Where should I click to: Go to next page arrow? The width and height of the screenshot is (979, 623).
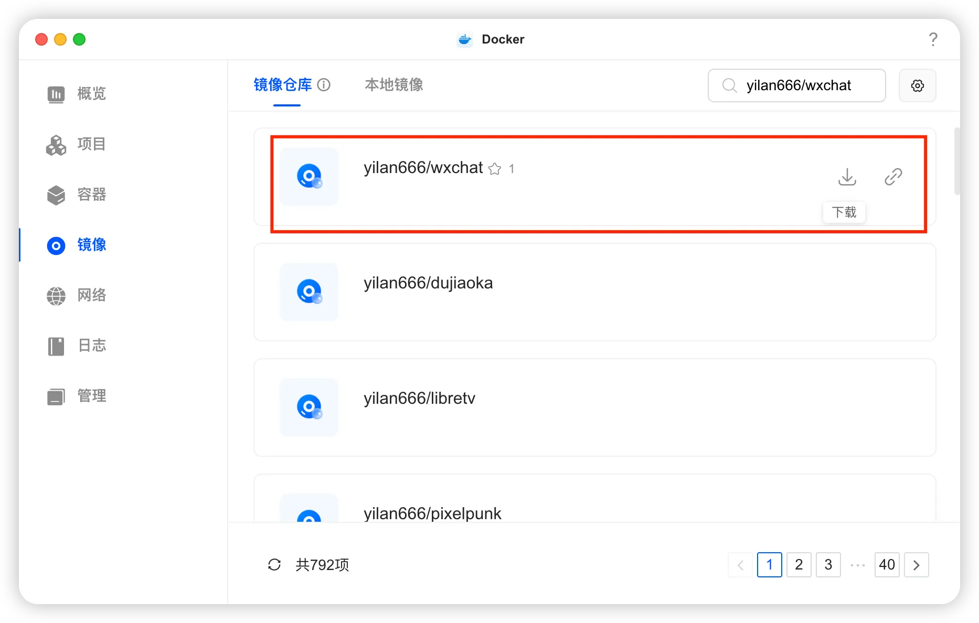click(916, 565)
